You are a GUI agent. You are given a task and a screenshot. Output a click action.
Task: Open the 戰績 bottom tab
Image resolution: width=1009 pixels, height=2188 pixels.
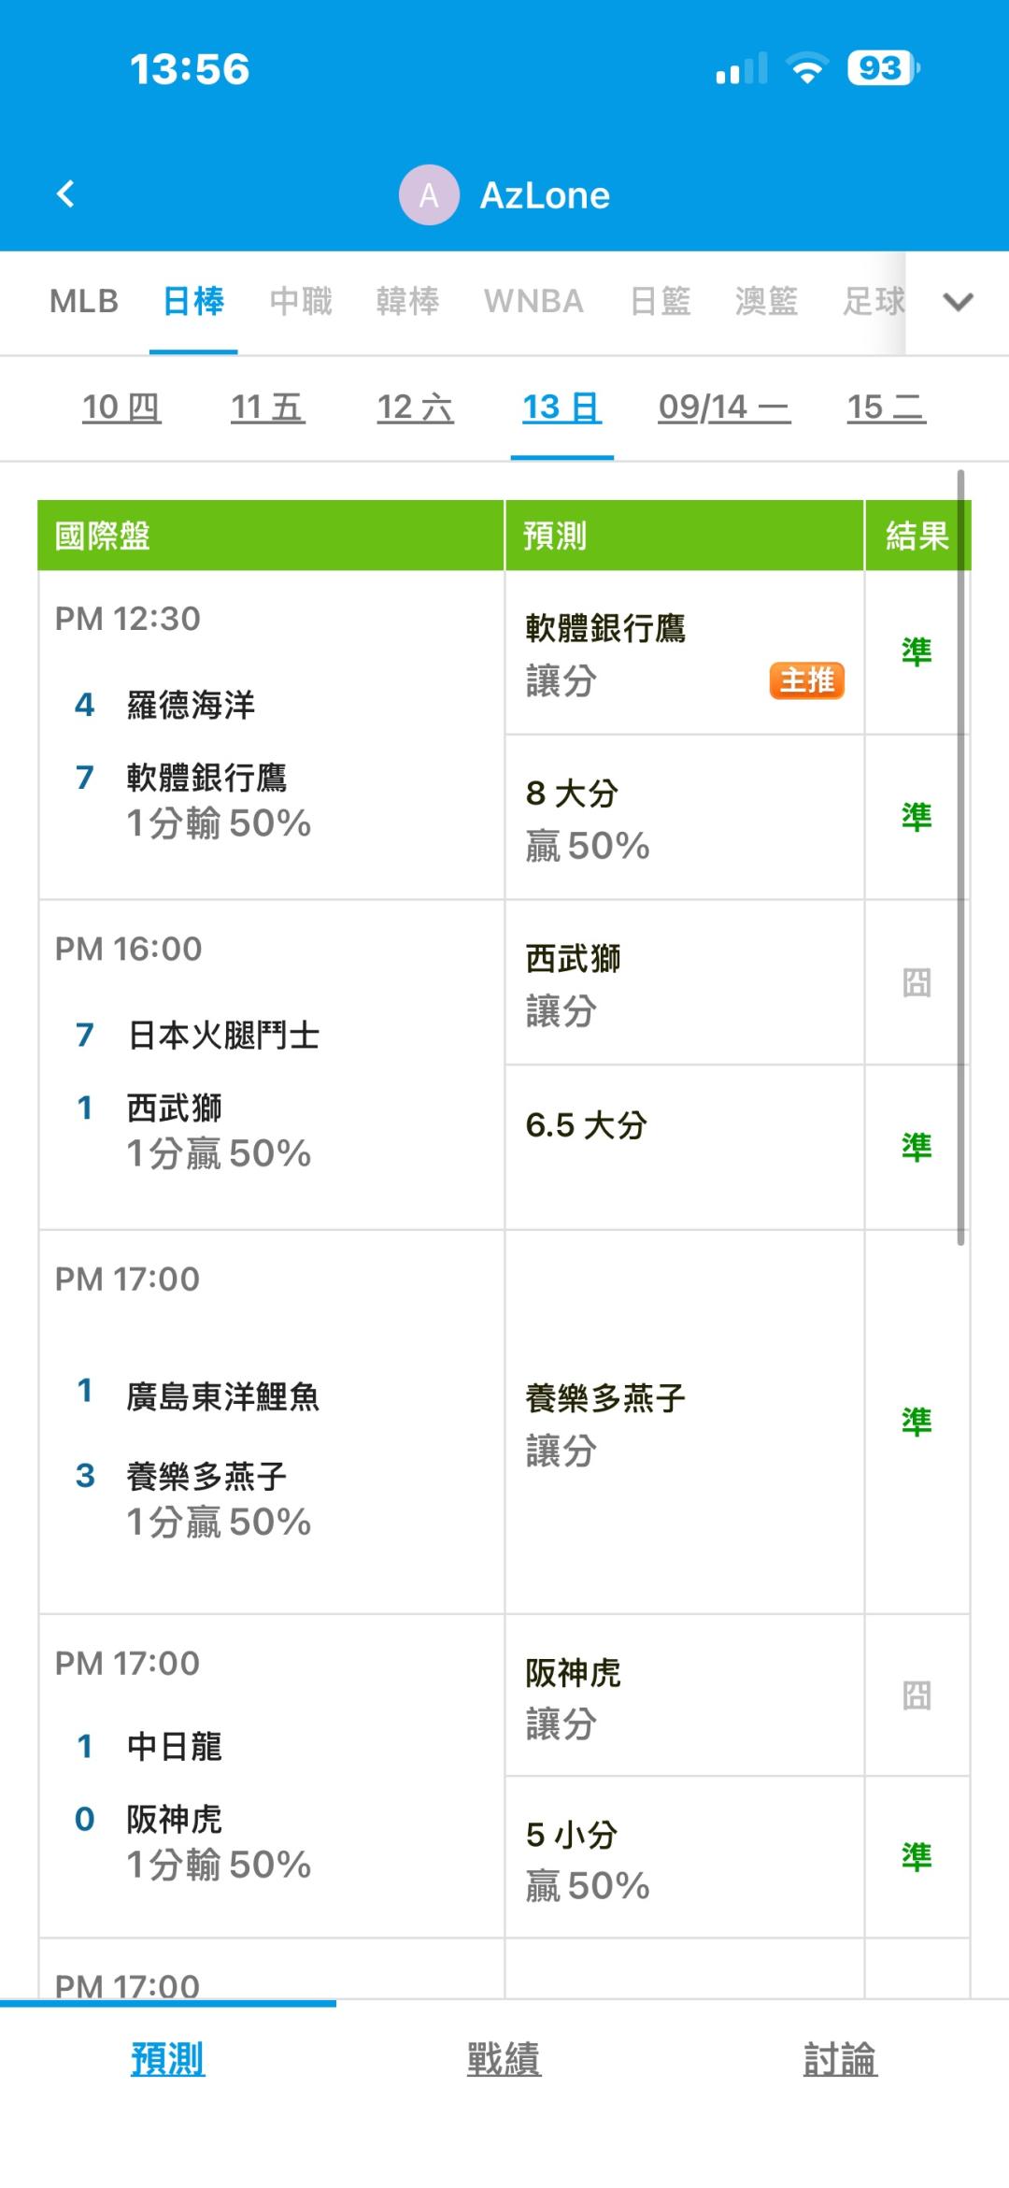[504, 2059]
